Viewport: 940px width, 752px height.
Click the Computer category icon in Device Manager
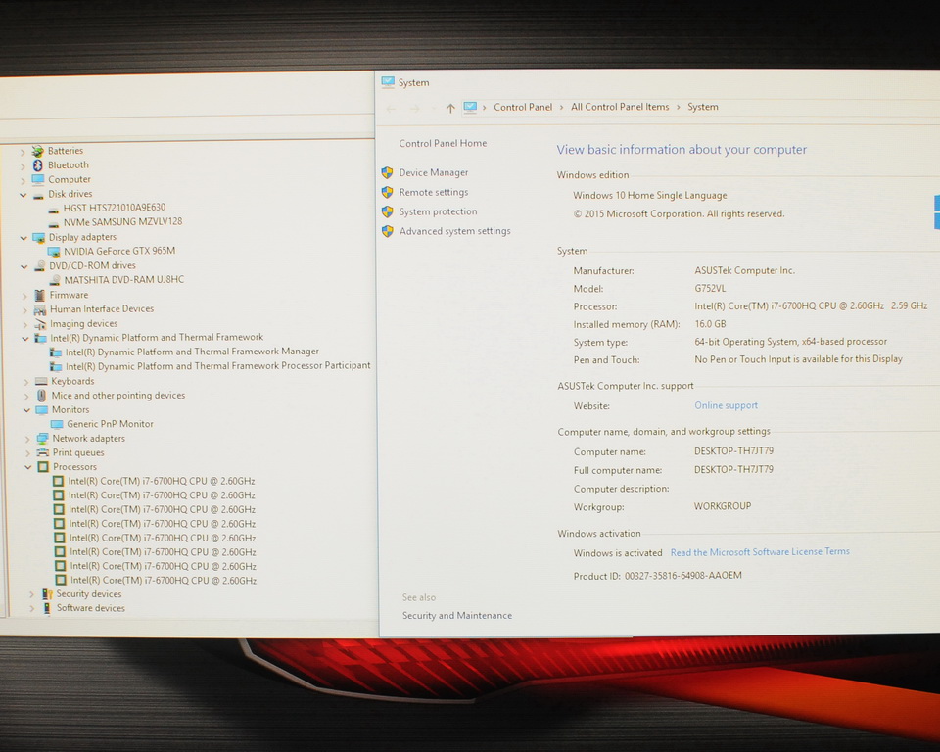[38, 179]
